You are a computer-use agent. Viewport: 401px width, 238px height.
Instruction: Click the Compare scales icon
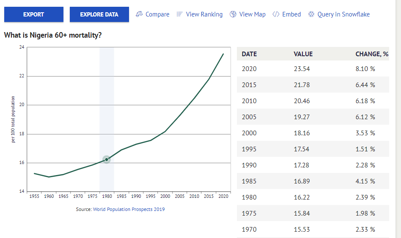point(139,14)
